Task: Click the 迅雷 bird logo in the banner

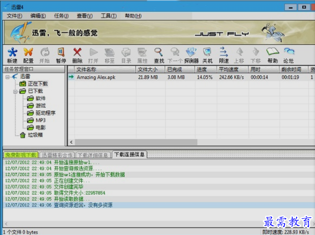Action: click(20, 33)
